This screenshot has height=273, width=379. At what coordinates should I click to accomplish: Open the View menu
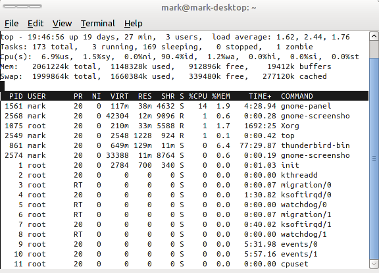click(x=62, y=24)
